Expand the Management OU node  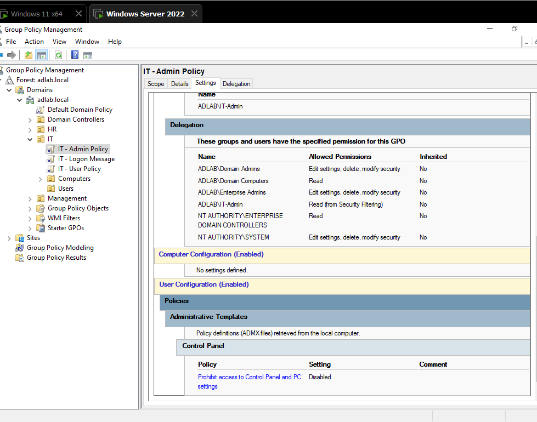pyautogui.click(x=30, y=199)
